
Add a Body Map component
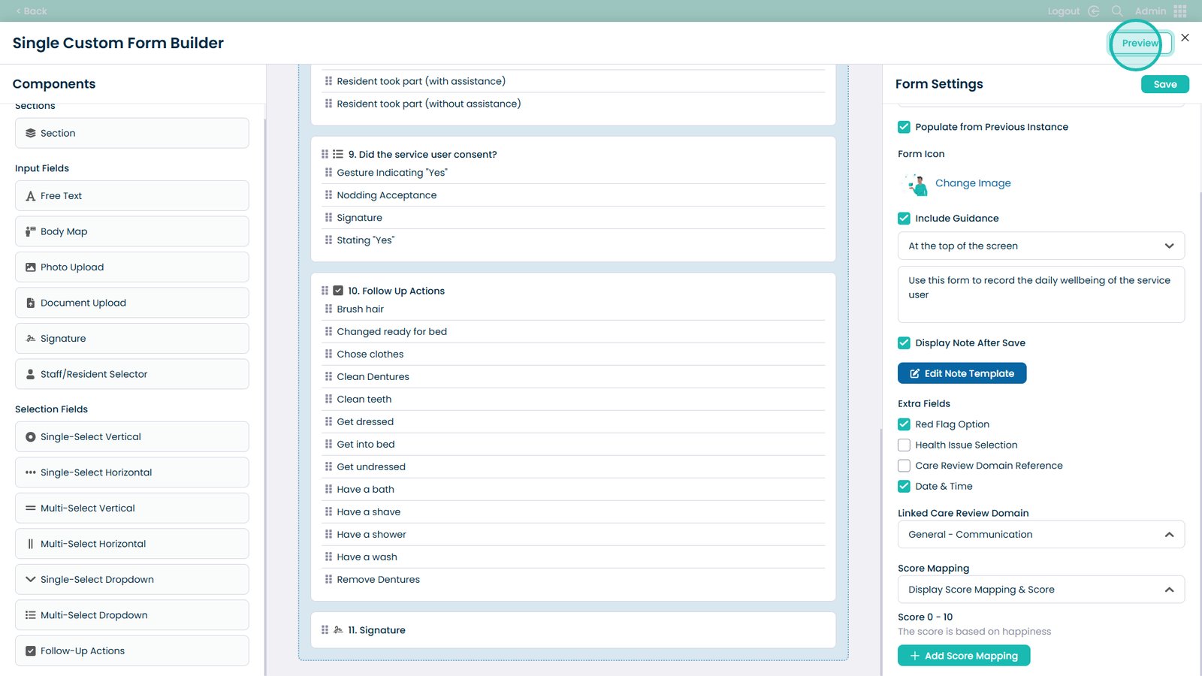pyautogui.click(x=132, y=231)
